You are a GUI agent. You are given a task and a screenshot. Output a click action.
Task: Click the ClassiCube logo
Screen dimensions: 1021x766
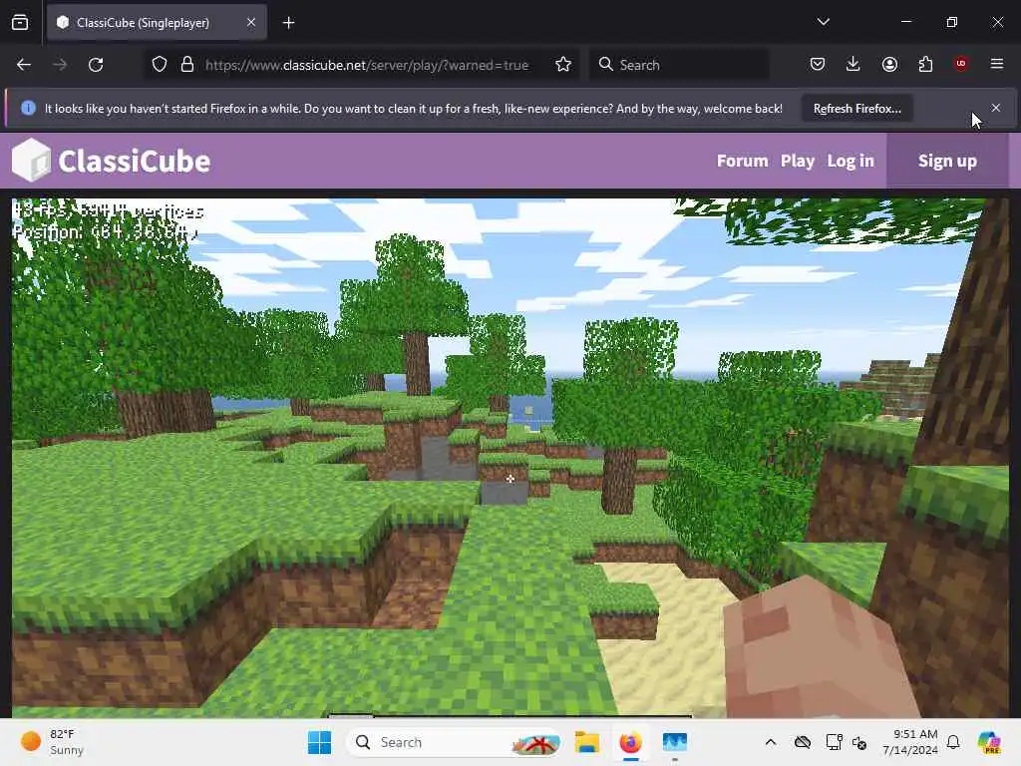tap(112, 161)
